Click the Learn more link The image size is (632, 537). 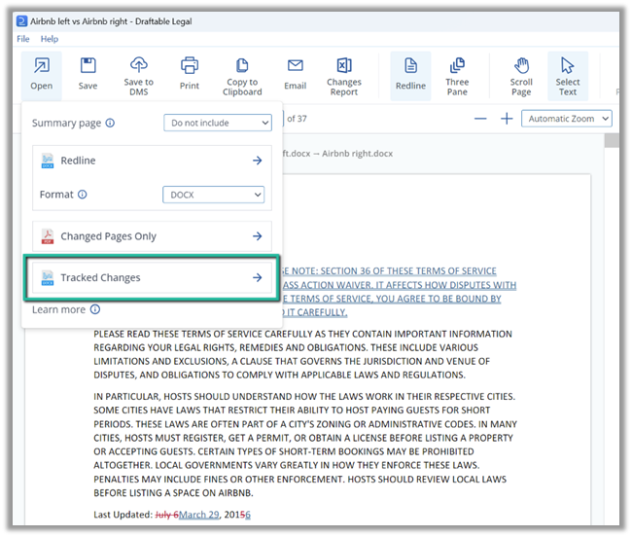59,309
